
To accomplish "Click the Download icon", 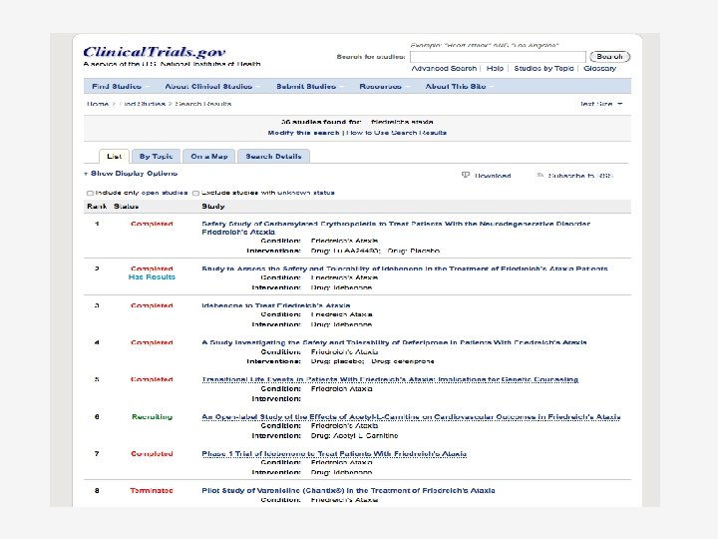I will tap(466, 175).
